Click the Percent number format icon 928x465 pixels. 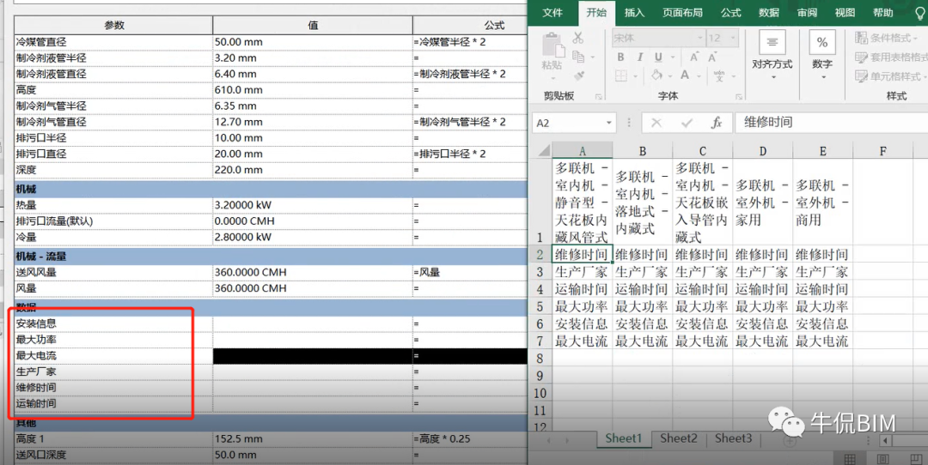(822, 43)
